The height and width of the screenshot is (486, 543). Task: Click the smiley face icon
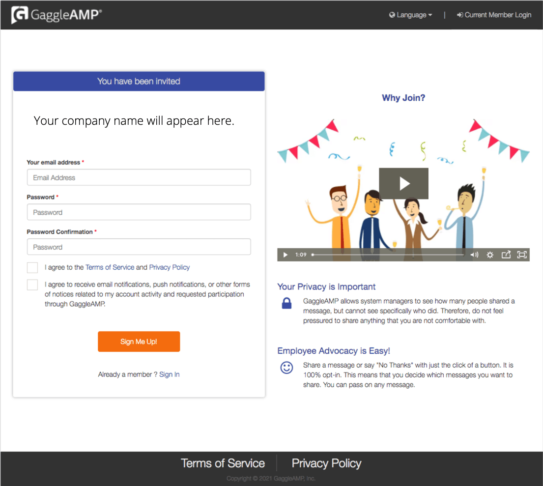(287, 368)
